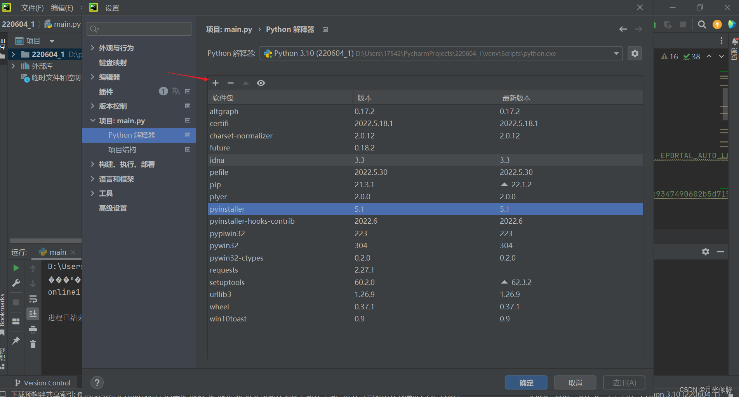This screenshot has height=397, width=739.
Task: Open the 高级设置 settings page
Action: [113, 208]
